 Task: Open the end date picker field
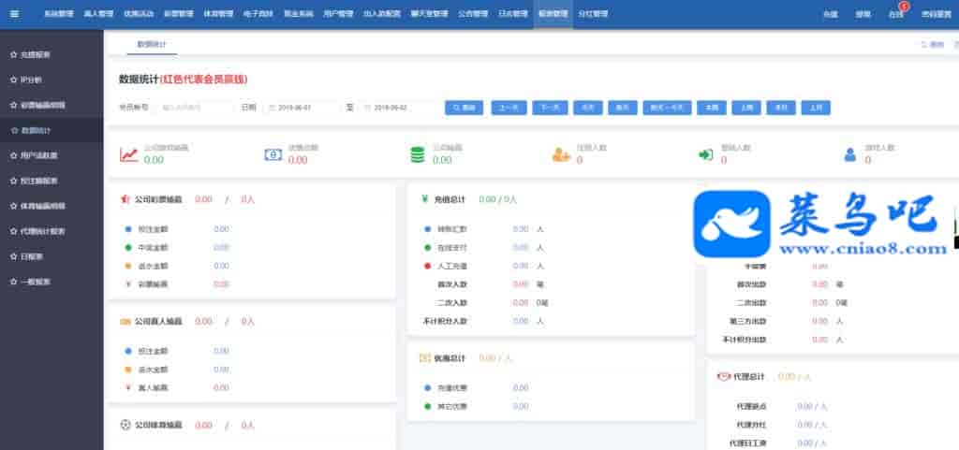400,108
